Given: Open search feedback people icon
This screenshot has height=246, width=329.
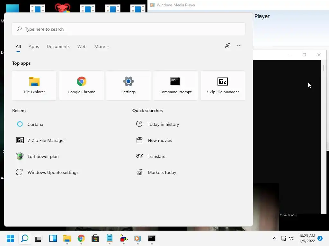Looking at the screenshot, I should pos(228,46).
